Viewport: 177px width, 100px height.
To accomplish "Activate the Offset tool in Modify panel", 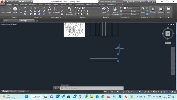I will (44, 14).
